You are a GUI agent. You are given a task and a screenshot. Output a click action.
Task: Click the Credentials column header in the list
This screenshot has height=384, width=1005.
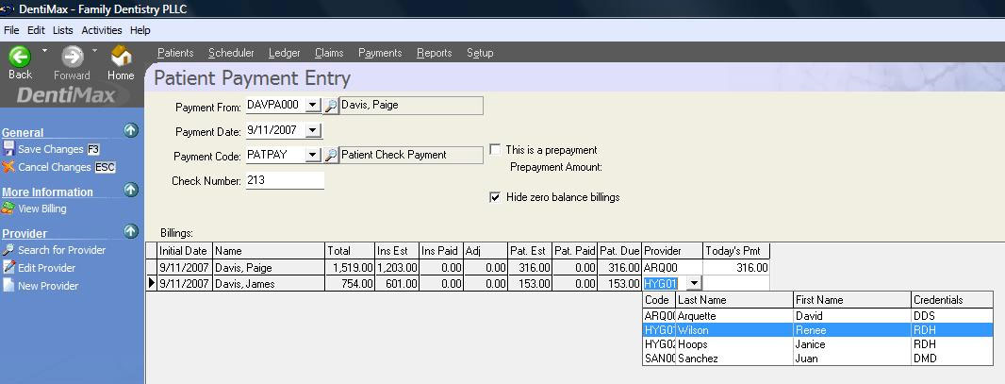click(952, 300)
